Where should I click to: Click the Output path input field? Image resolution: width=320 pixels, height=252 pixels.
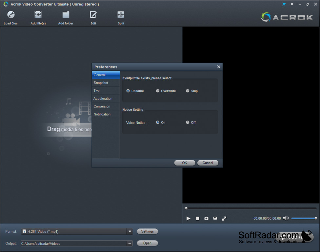point(74,243)
